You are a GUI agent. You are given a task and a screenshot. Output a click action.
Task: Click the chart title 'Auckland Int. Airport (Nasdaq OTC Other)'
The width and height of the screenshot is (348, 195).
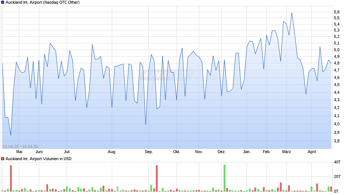(x=43, y=3)
